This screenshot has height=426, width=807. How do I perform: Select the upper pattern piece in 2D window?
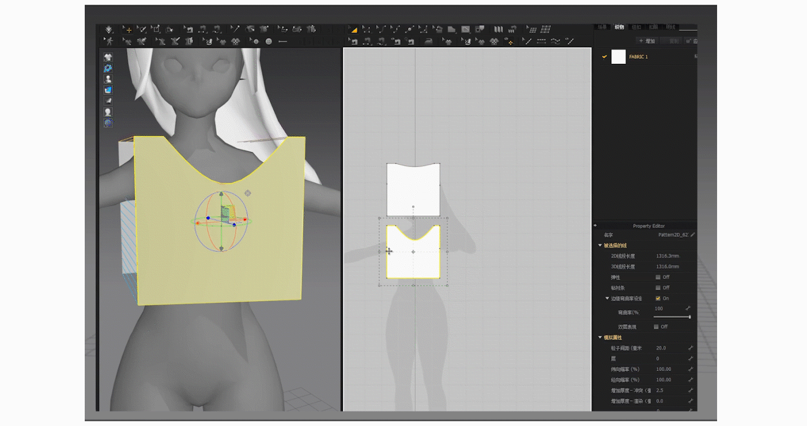(413, 190)
